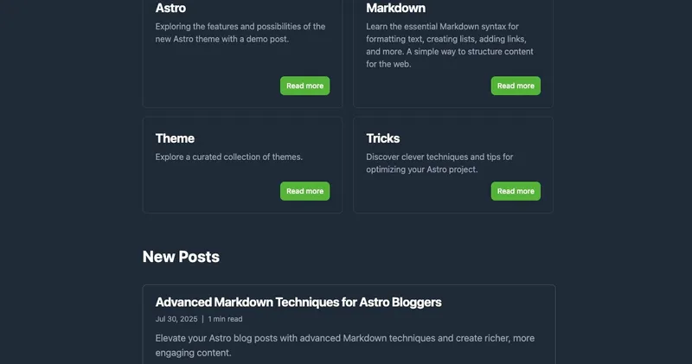
Task: Click the Jul 30, 2025 post date
Action: pos(176,319)
